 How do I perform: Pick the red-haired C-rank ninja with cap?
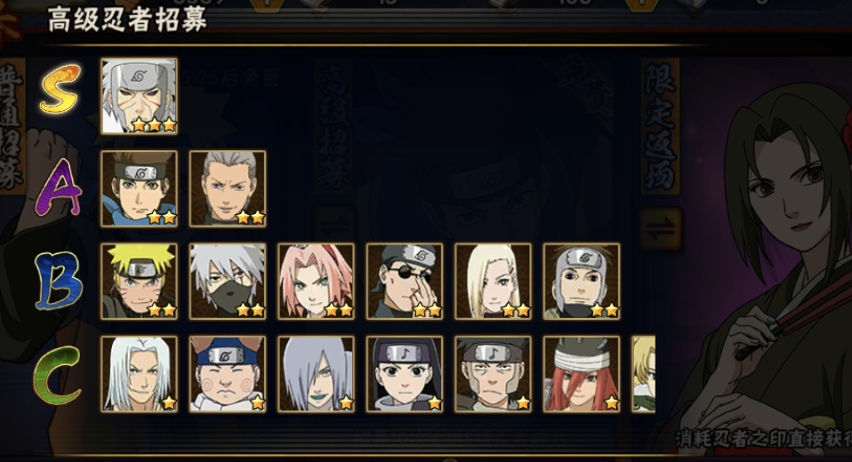582,374
